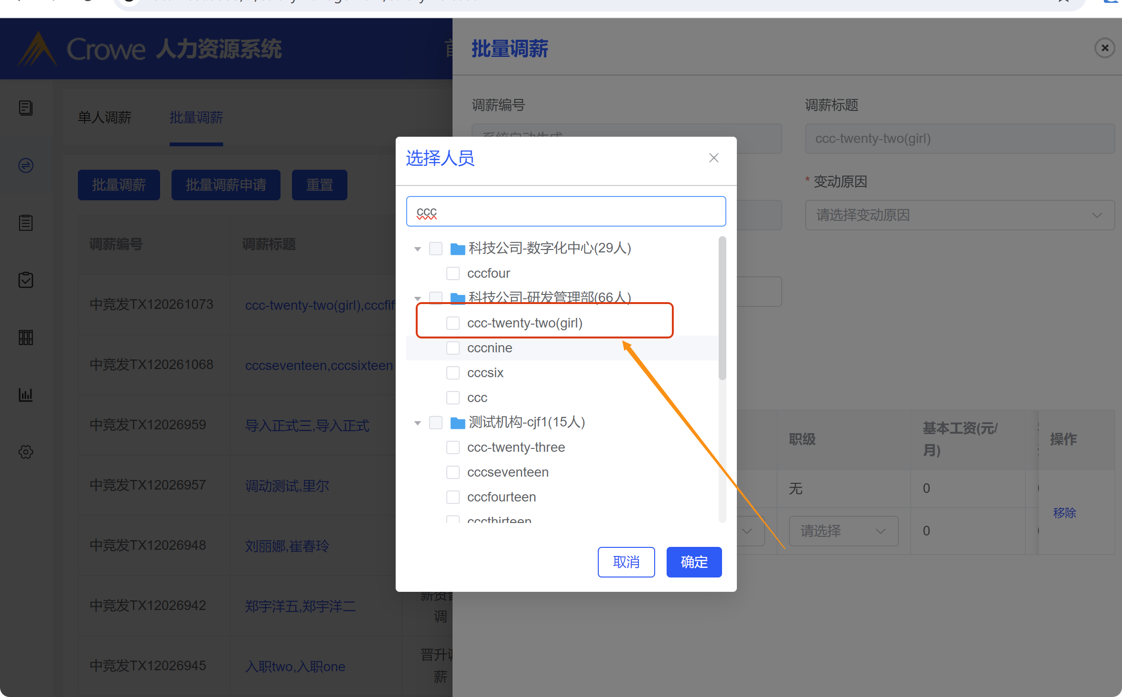Close the 选择人员 dialog with X icon
This screenshot has height=697, width=1122.
click(x=714, y=158)
